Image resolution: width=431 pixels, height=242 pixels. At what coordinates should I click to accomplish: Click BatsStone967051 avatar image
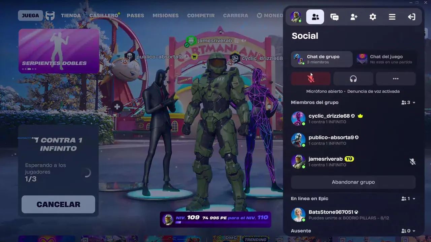tap(298, 215)
